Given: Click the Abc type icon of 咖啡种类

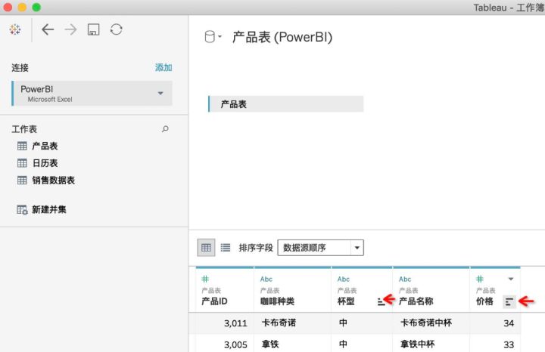Looking at the screenshot, I should (266, 279).
